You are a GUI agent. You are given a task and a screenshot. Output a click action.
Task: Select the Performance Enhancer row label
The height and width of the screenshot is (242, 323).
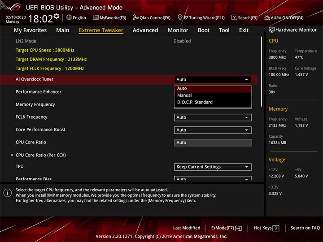point(39,92)
